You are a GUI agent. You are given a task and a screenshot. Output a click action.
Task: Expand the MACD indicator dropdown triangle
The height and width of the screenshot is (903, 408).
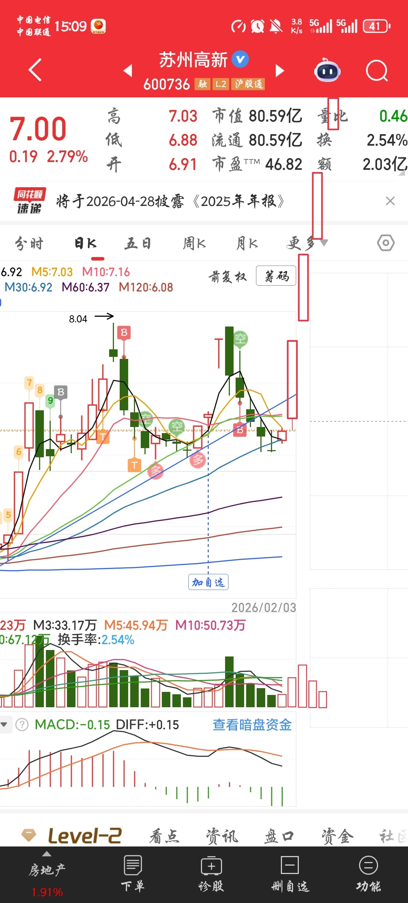tap(4, 725)
